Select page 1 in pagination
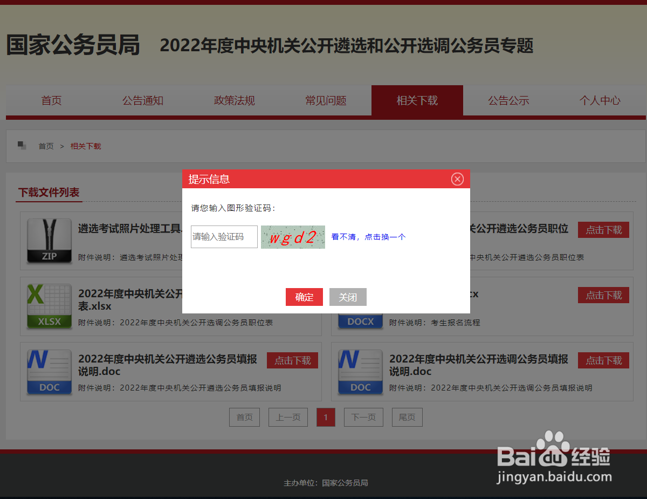The image size is (647, 499). tap(326, 418)
